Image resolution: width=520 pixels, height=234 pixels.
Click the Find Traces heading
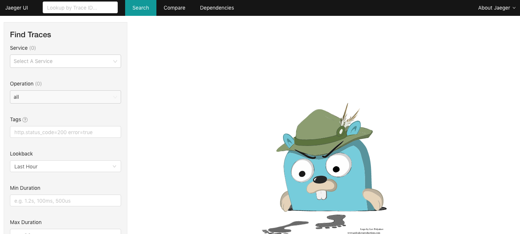click(31, 35)
